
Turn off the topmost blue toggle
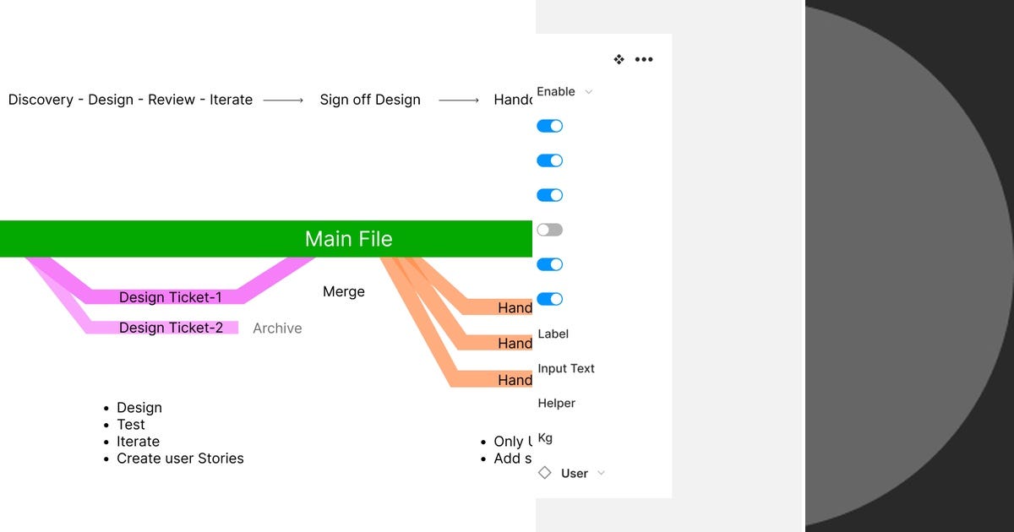pos(549,125)
